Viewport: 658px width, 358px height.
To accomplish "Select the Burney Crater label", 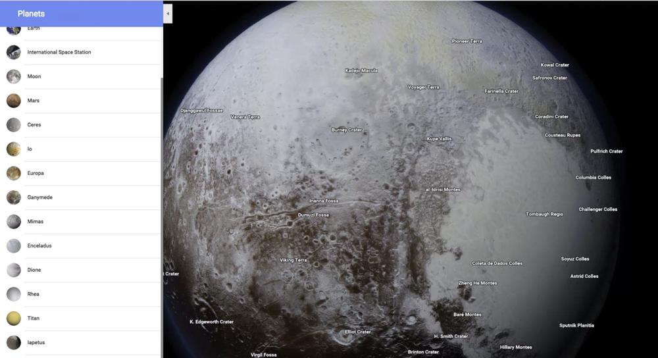I will point(346,130).
